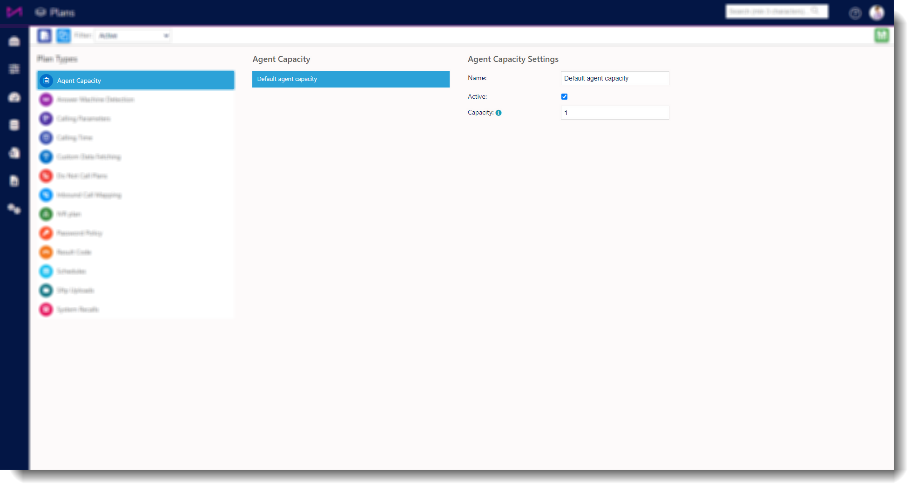Open the gears settings icon in the sidebar
Image resolution: width=917 pixels, height=493 pixels.
14,209
